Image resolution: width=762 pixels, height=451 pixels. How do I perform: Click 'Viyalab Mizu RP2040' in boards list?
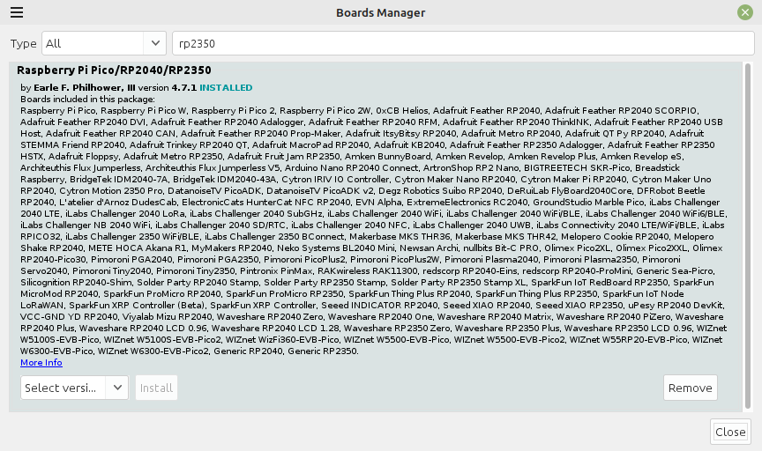(x=168, y=317)
